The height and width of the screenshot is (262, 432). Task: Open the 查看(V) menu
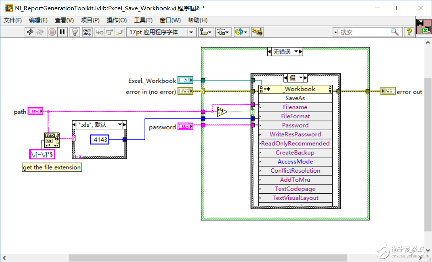pyautogui.click(x=64, y=20)
